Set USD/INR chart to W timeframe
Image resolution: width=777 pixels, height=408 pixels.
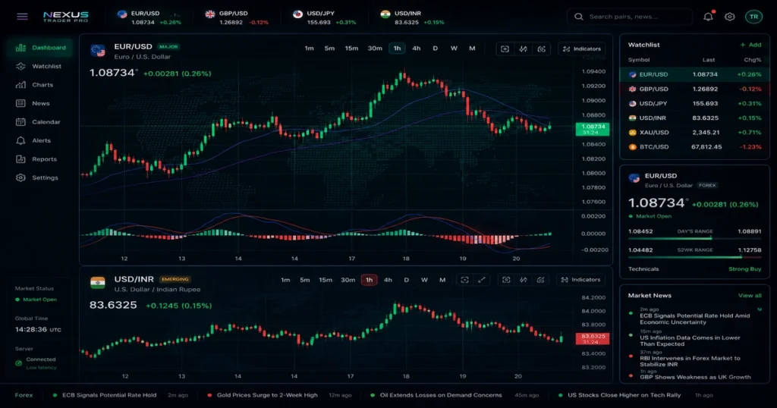click(424, 280)
